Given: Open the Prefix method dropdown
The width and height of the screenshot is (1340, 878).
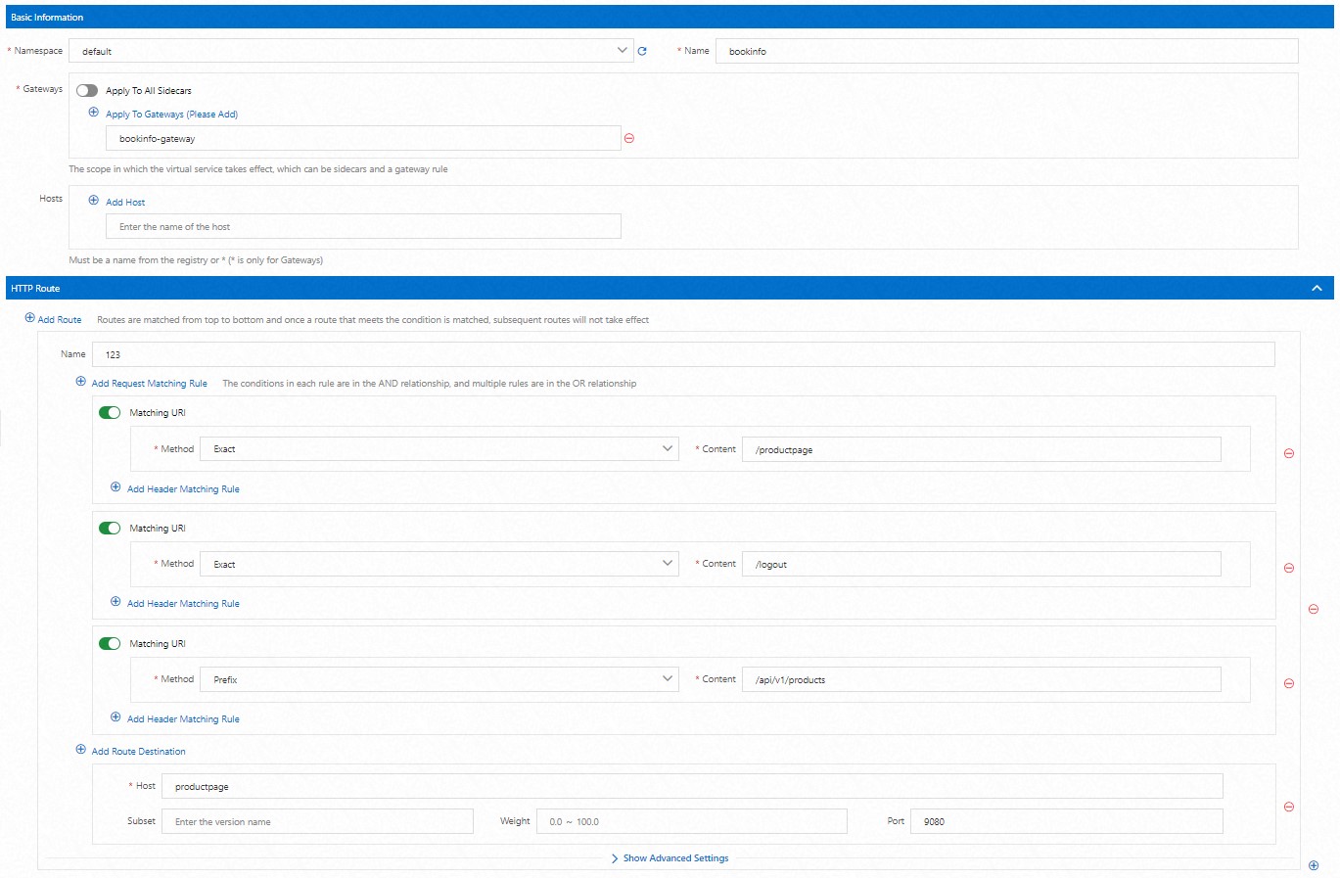Looking at the screenshot, I should [x=439, y=679].
